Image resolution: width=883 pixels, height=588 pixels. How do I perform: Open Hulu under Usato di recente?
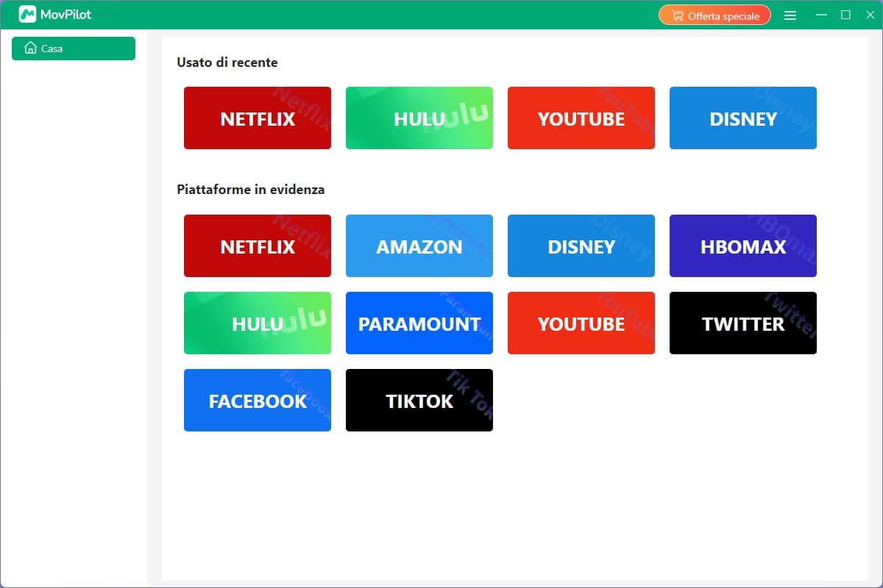pos(419,118)
